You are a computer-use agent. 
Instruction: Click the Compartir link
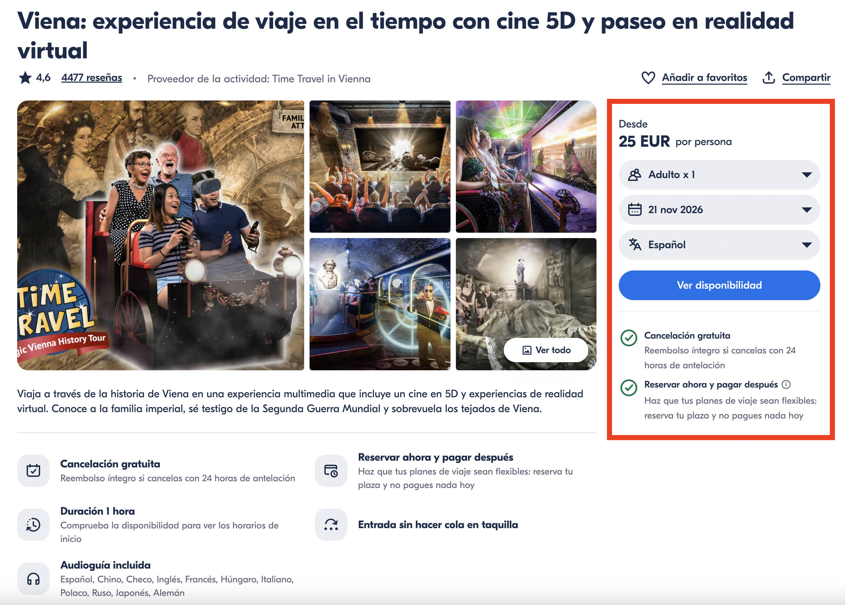pyautogui.click(x=806, y=78)
